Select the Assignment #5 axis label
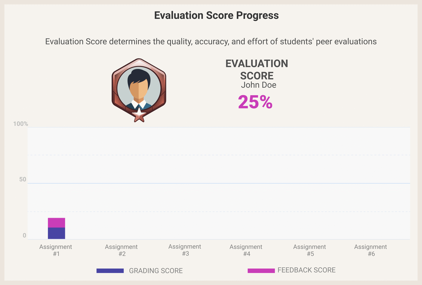422x285 pixels. click(310, 250)
